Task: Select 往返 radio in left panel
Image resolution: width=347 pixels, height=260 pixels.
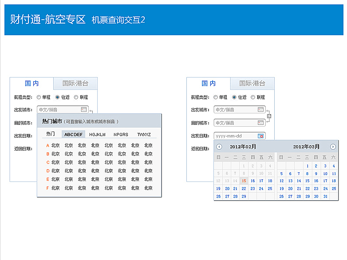Action: pyautogui.click(x=57, y=97)
